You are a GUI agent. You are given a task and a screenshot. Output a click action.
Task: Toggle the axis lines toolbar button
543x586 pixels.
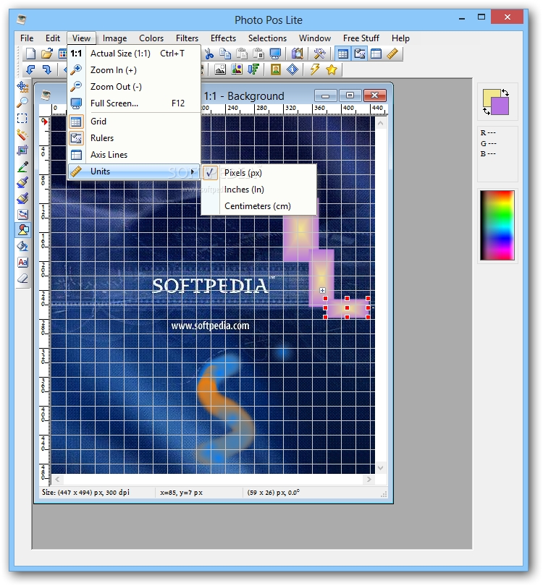[376, 54]
